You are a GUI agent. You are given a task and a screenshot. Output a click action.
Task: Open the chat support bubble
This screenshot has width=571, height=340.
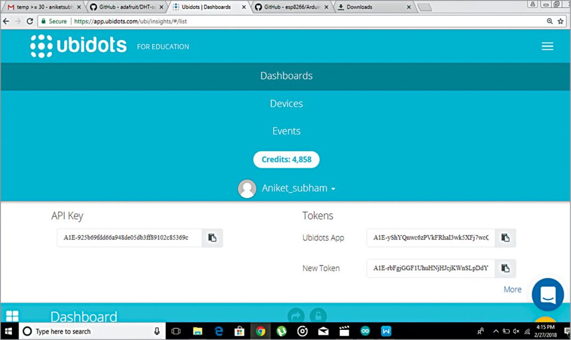547,295
